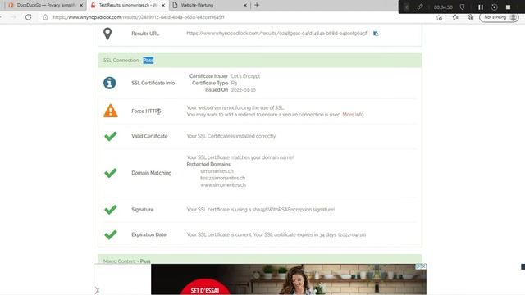Click the SET D'ESSAI advertisement banner
525x295 pixels.
tap(289, 279)
